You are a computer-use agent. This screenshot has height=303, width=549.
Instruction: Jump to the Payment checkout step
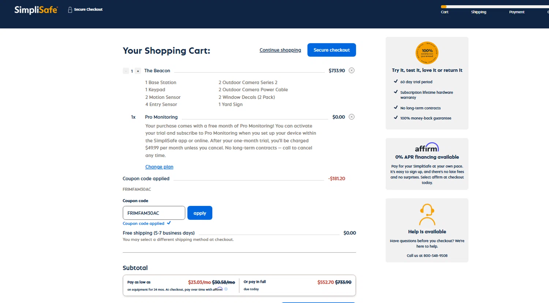tap(516, 12)
